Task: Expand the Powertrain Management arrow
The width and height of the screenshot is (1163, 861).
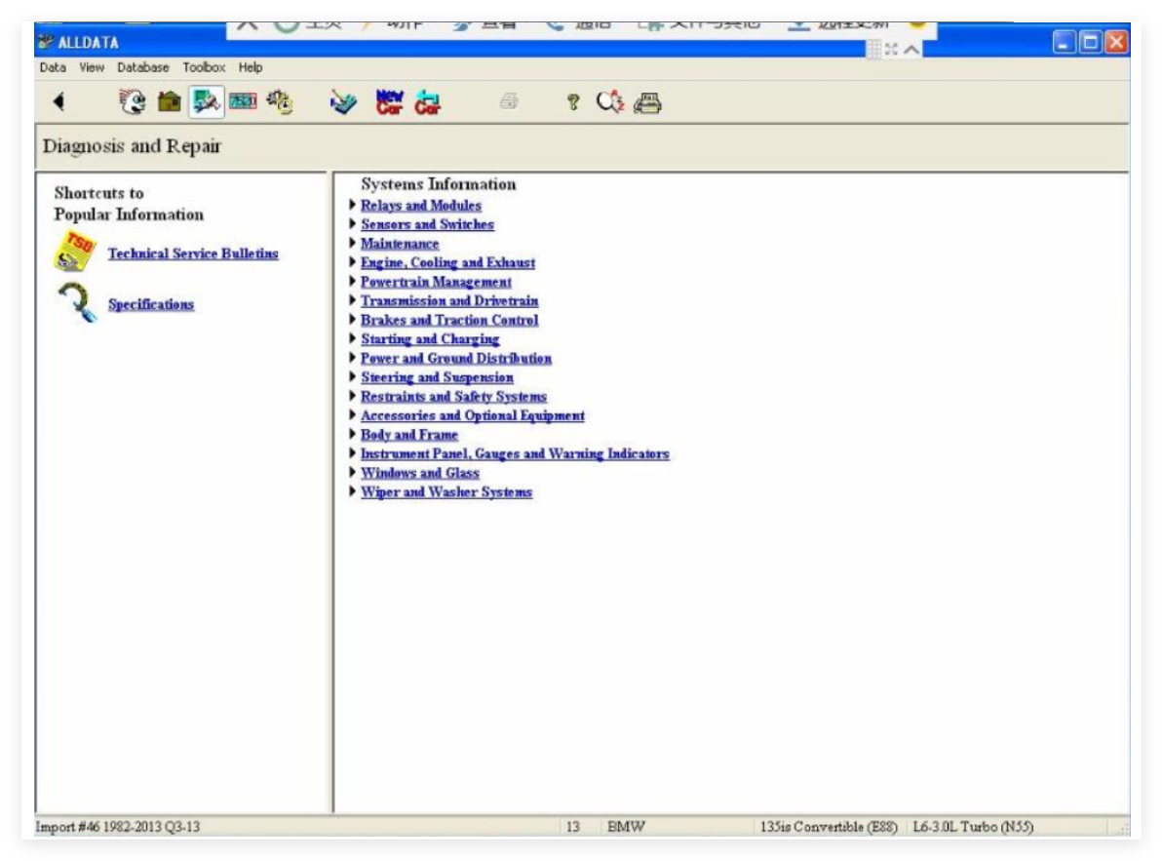Action: [x=353, y=281]
